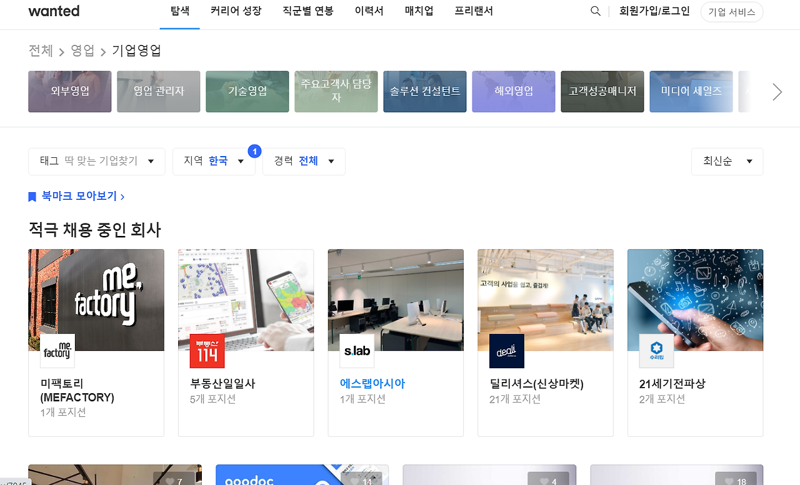Open 에스랩아시아 company link
This screenshot has width=800, height=485.
pyautogui.click(x=372, y=384)
